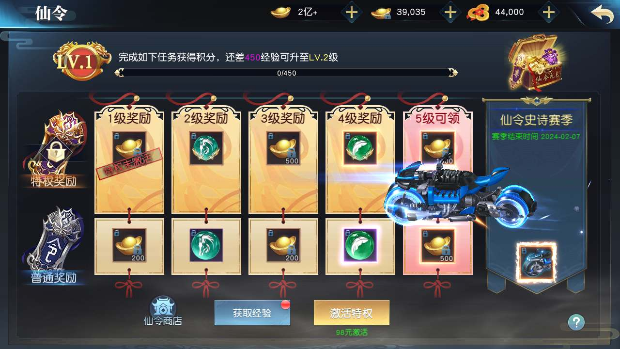Select the 4级奖励 normal feather orb
Image resolution: width=620 pixels, height=349 pixels.
click(360, 245)
